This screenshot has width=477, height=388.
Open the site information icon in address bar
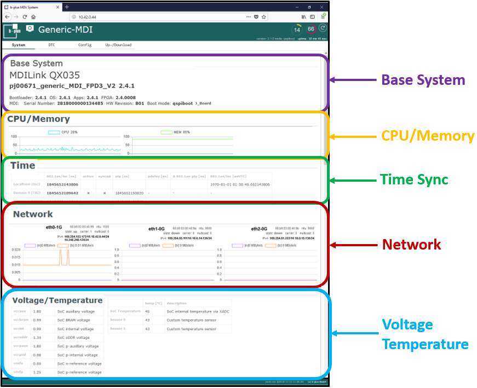[73, 17]
